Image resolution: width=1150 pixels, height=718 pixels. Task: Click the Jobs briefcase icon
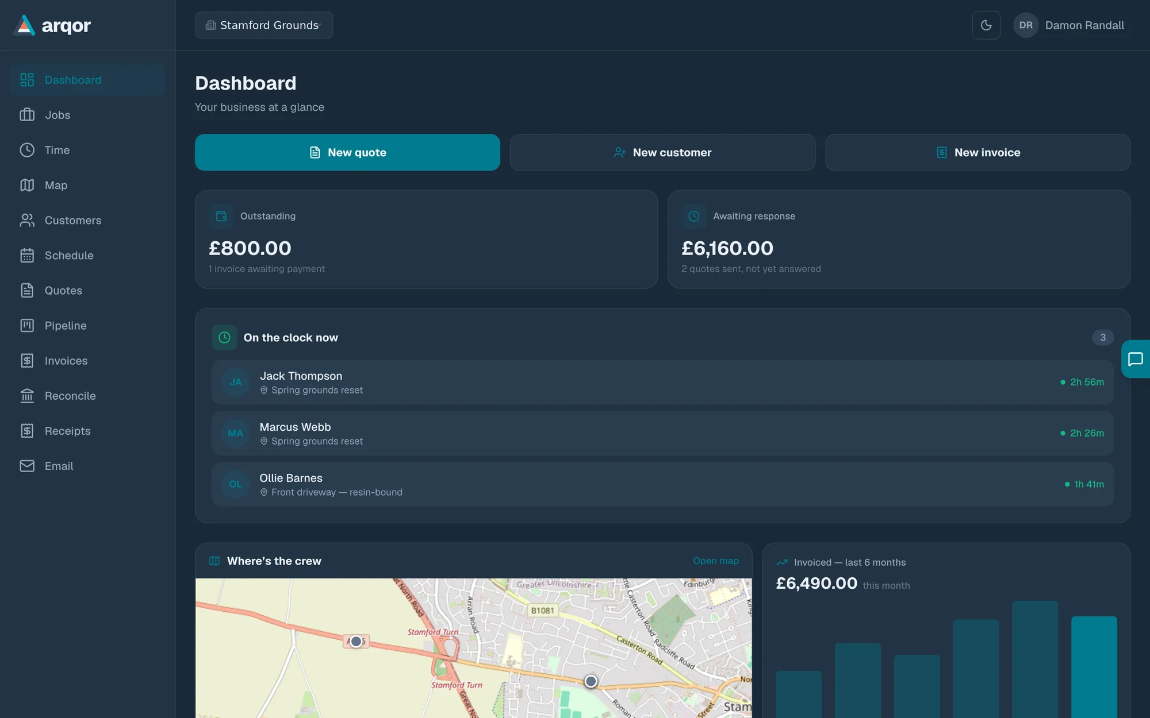[x=27, y=115]
